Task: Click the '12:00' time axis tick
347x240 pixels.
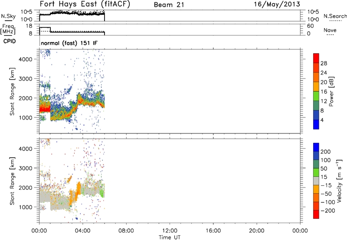Action: (x=170, y=231)
